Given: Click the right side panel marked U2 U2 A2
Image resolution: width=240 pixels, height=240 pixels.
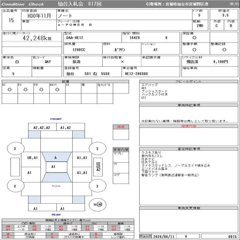Looking at the screenshot, I should coord(98,167).
